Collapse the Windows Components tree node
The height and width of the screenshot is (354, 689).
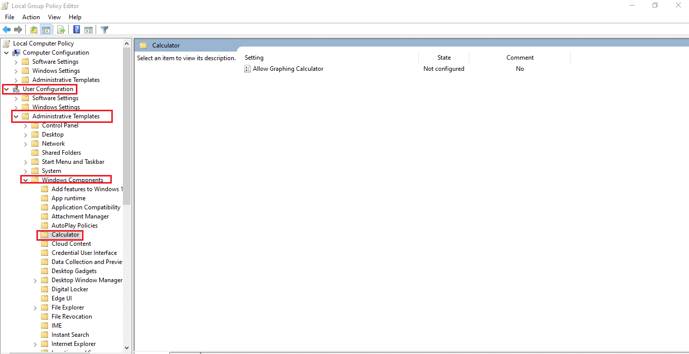click(x=25, y=180)
